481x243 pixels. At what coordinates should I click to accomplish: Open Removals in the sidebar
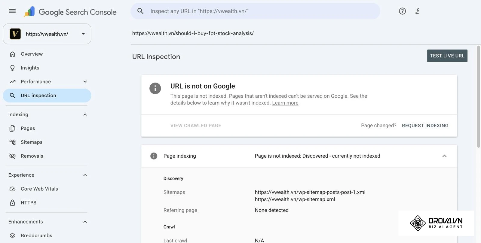pos(47,156)
